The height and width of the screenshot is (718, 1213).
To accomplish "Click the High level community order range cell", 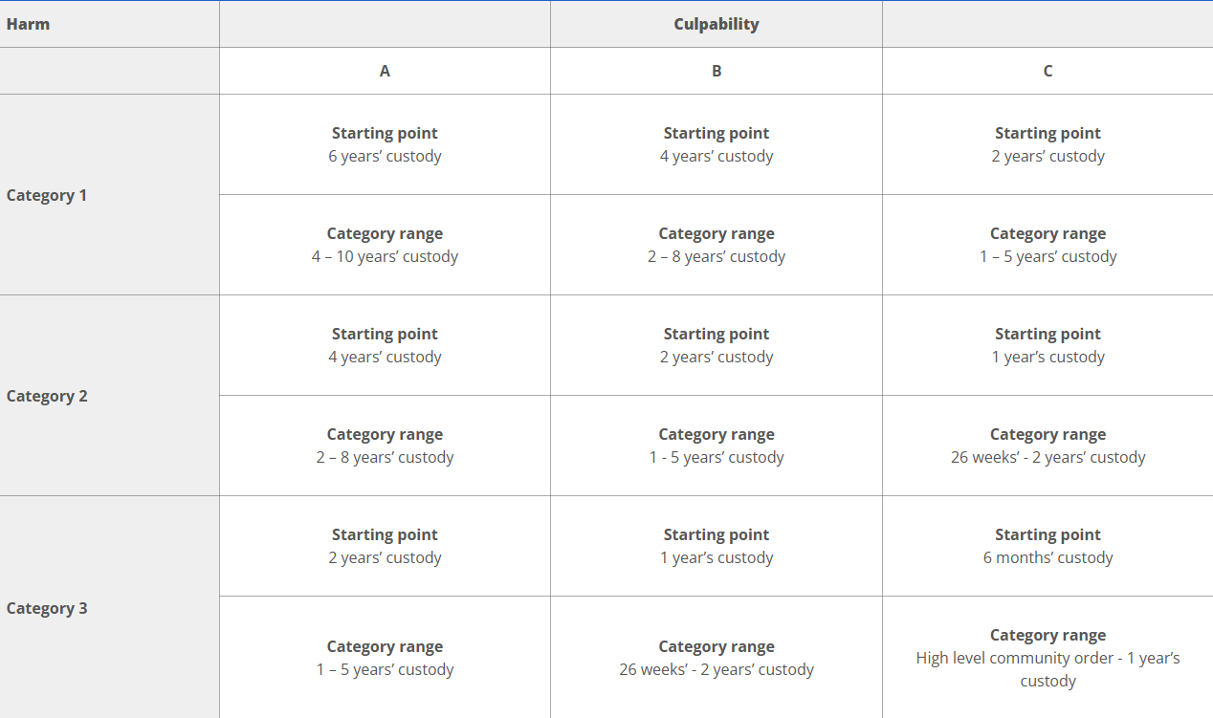I will click(x=1048, y=658).
